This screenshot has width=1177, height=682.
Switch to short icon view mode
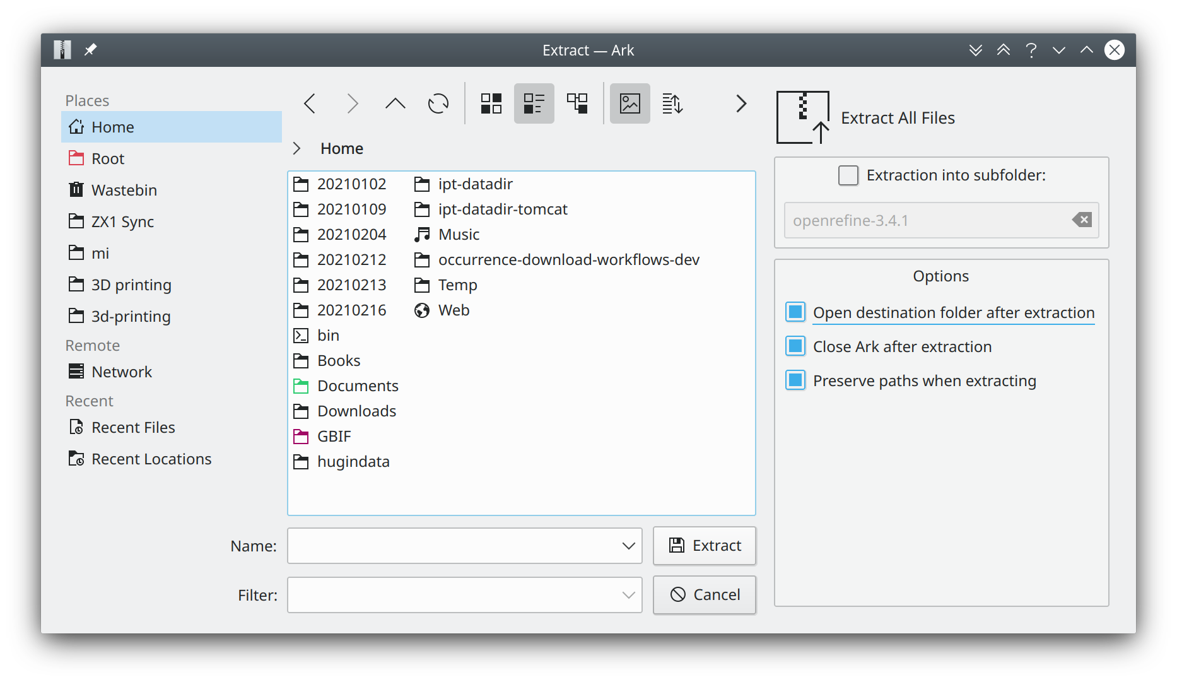(534, 103)
